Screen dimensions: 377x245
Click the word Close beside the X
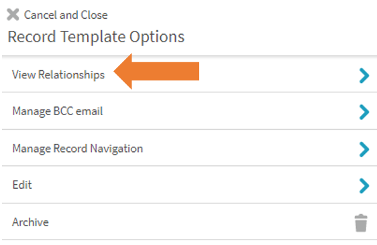94,15
